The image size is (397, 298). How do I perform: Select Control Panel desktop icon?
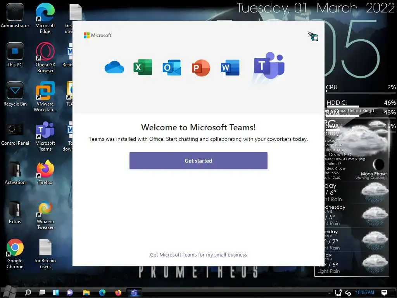tap(15, 133)
